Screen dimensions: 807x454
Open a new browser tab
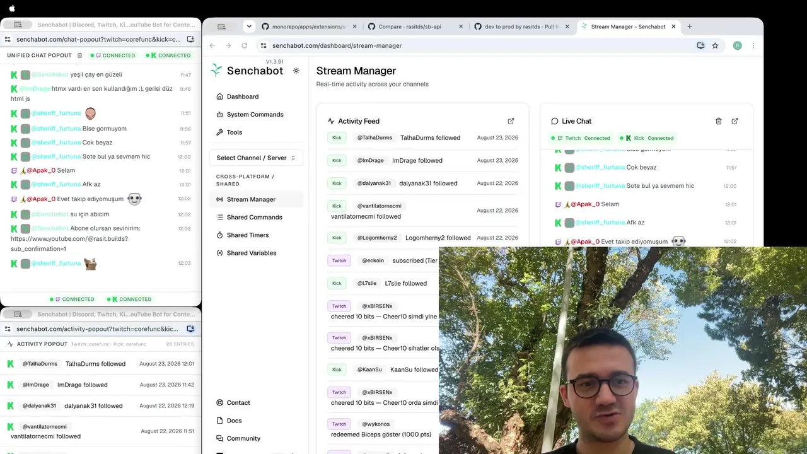[x=690, y=26]
